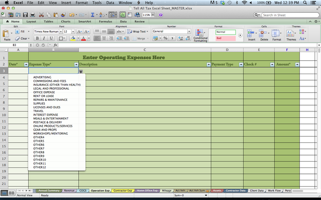The width and height of the screenshot is (321, 200).
Task: Click the Print icon in toolbar
Action: tap(33, 15)
